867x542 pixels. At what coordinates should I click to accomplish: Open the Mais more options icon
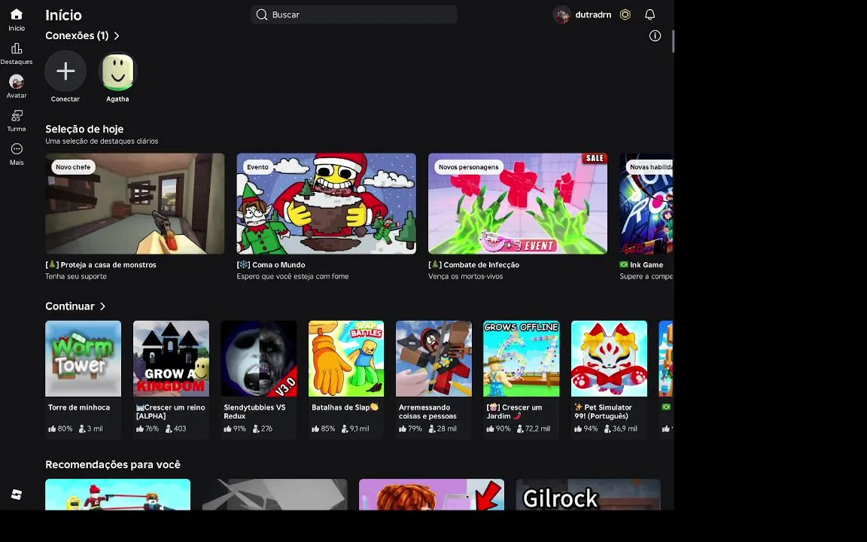click(17, 149)
